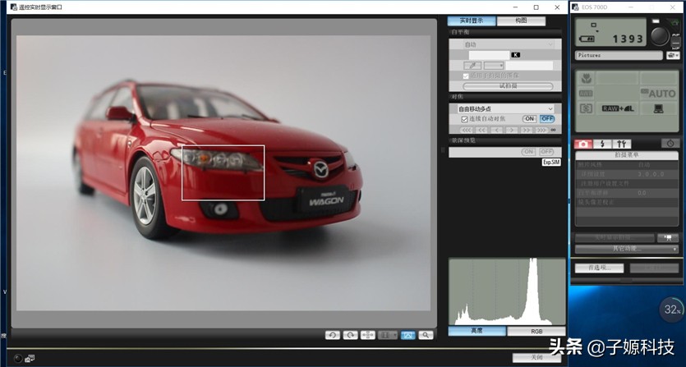Open the flash settings tab icon
This screenshot has height=367, width=686.
[x=603, y=144]
